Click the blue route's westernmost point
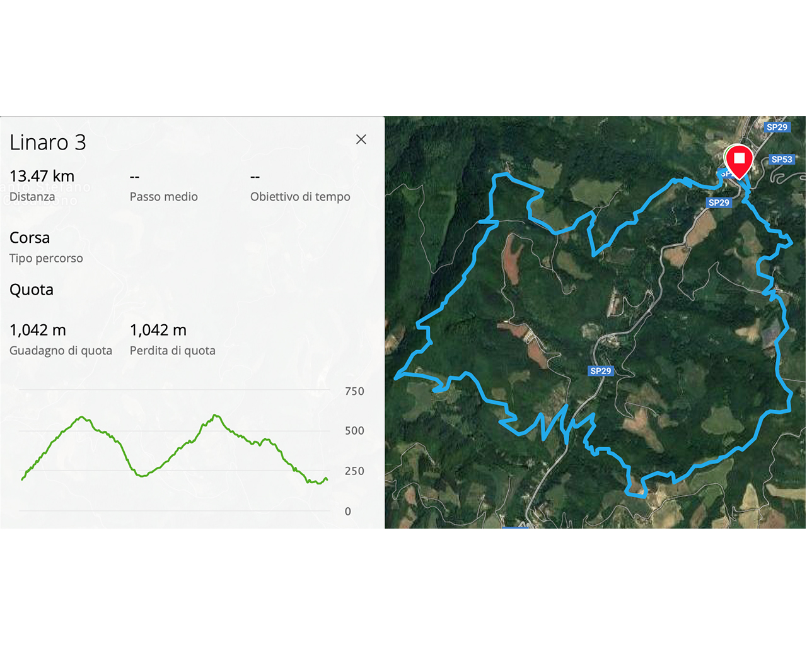Screen dimensions: 807x646 397,377
